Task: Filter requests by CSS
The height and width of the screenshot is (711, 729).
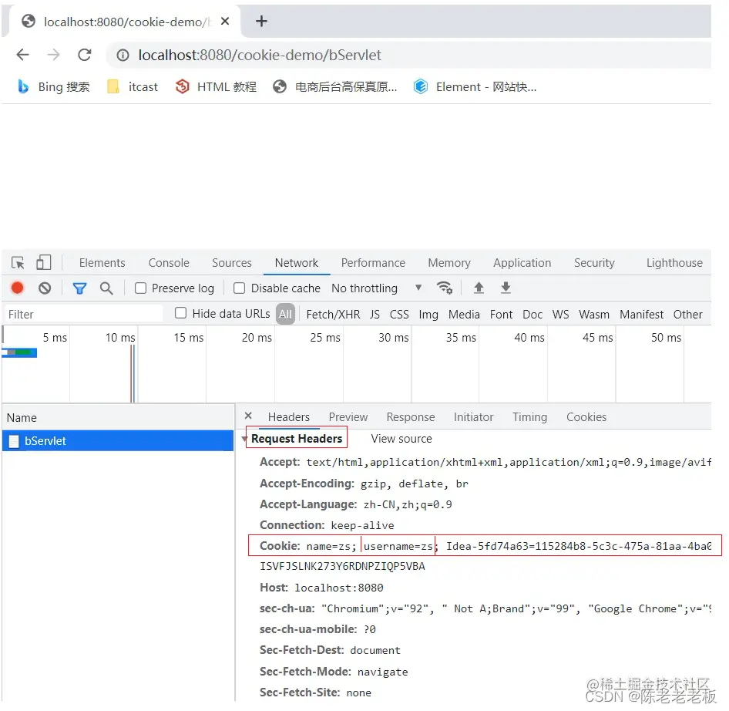Action: pyautogui.click(x=399, y=315)
